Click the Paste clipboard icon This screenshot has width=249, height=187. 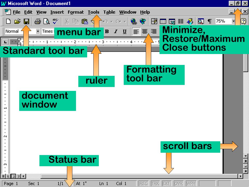(85, 21)
